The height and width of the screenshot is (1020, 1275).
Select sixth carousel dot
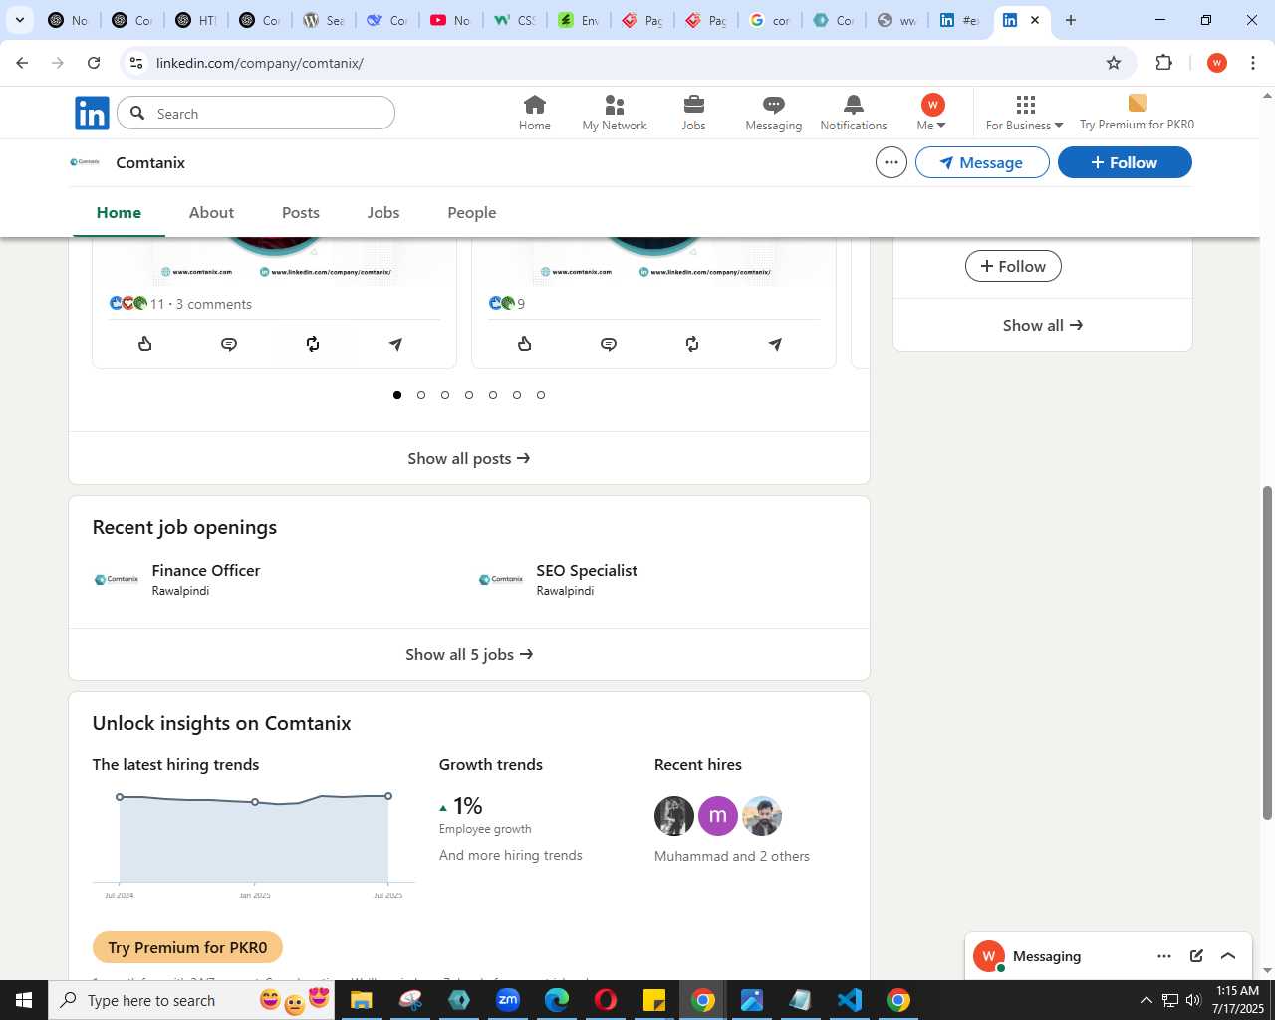[517, 395]
